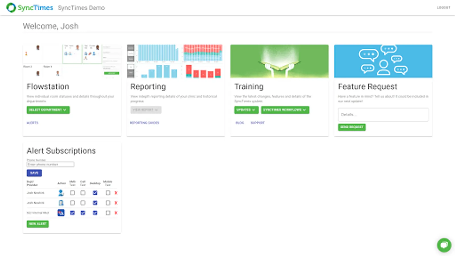This screenshot has width=455, height=256.
Task: Enable Mobile Text for first Josh Newkirk row
Action: tap(108, 193)
